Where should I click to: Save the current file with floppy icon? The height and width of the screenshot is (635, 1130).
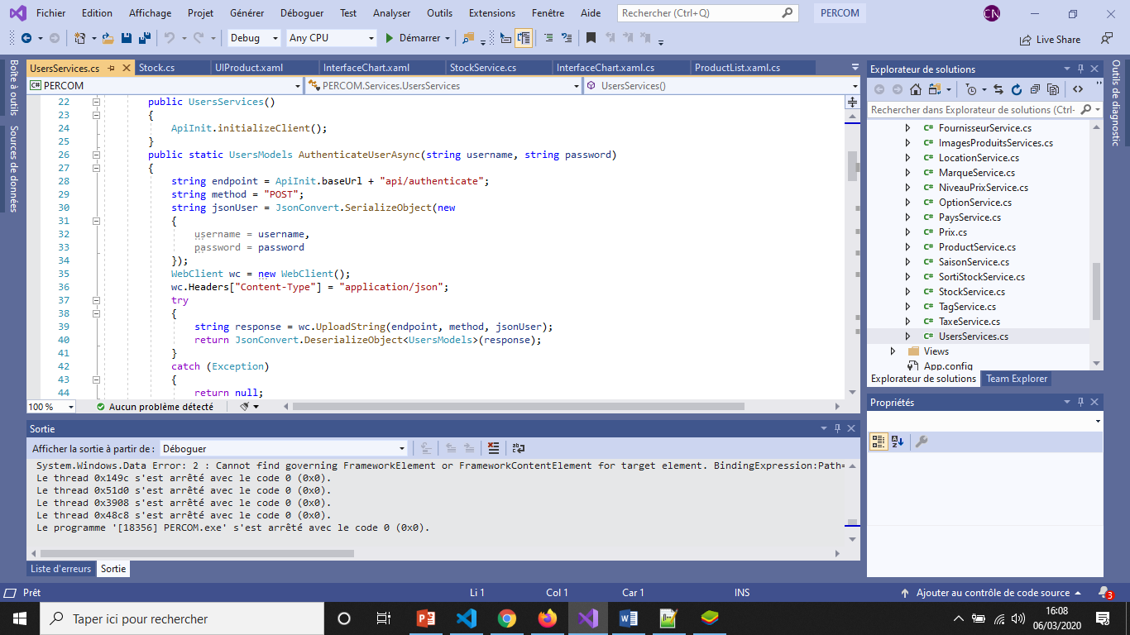127,38
